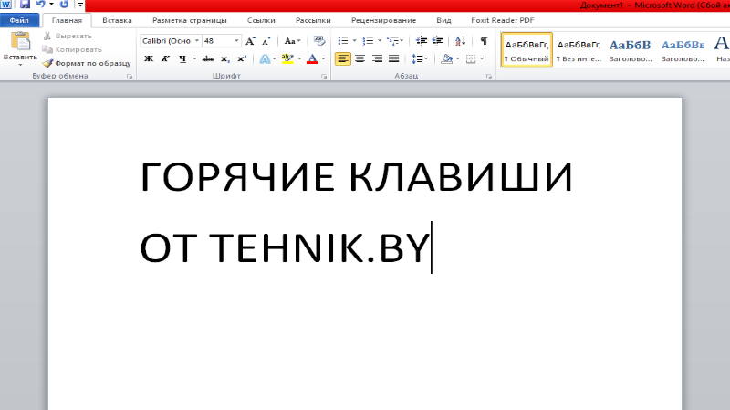Open the borders button
Viewport: 730px width, 410px height.
tap(471, 58)
